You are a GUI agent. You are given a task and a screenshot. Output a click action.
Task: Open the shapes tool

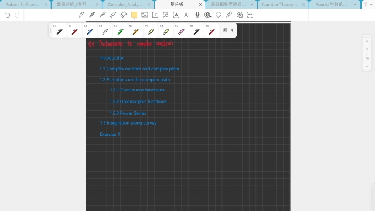(165, 15)
